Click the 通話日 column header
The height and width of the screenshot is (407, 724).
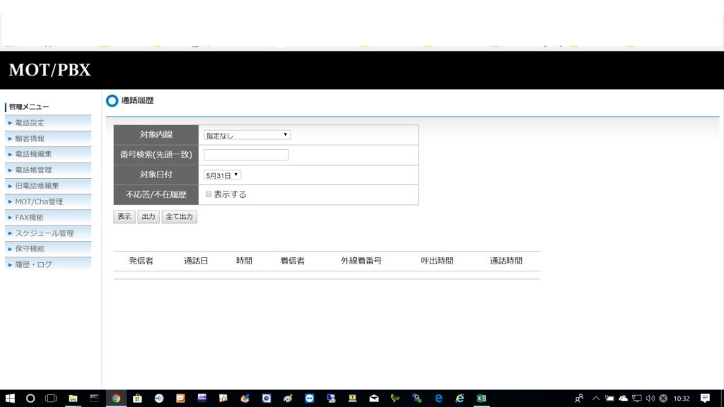point(196,261)
